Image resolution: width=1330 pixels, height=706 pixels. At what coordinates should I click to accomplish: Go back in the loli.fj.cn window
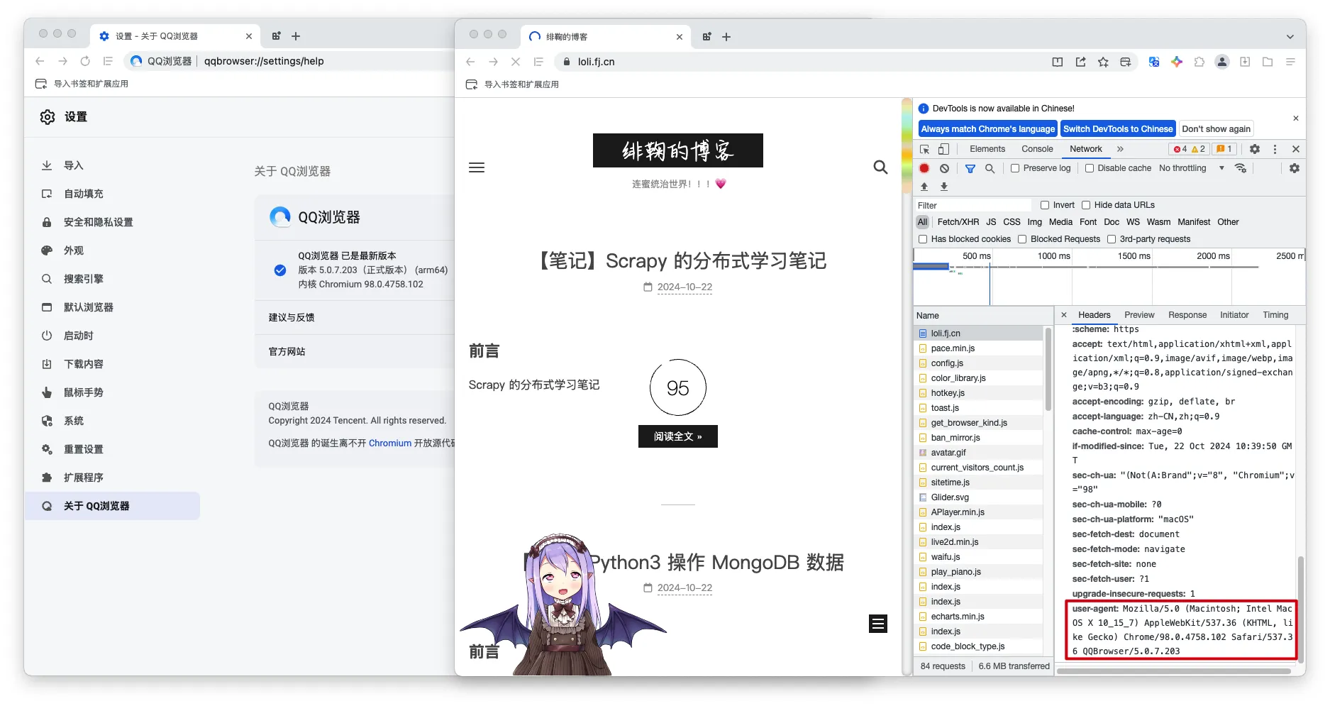click(470, 62)
